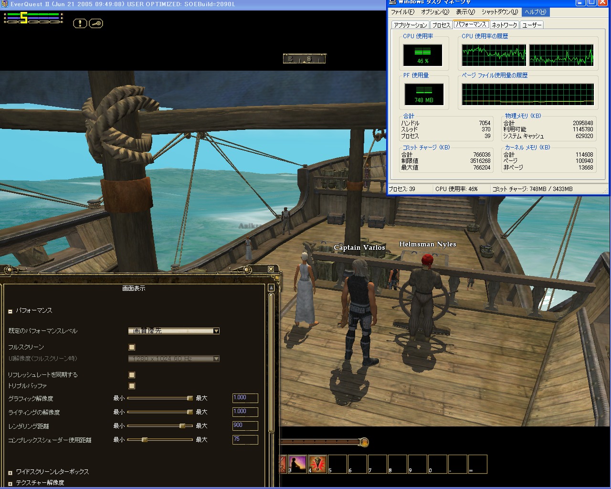Viewport: 611px width, 489px height.
Task: Click the player health and power bars
Action: pyautogui.click(x=33, y=18)
